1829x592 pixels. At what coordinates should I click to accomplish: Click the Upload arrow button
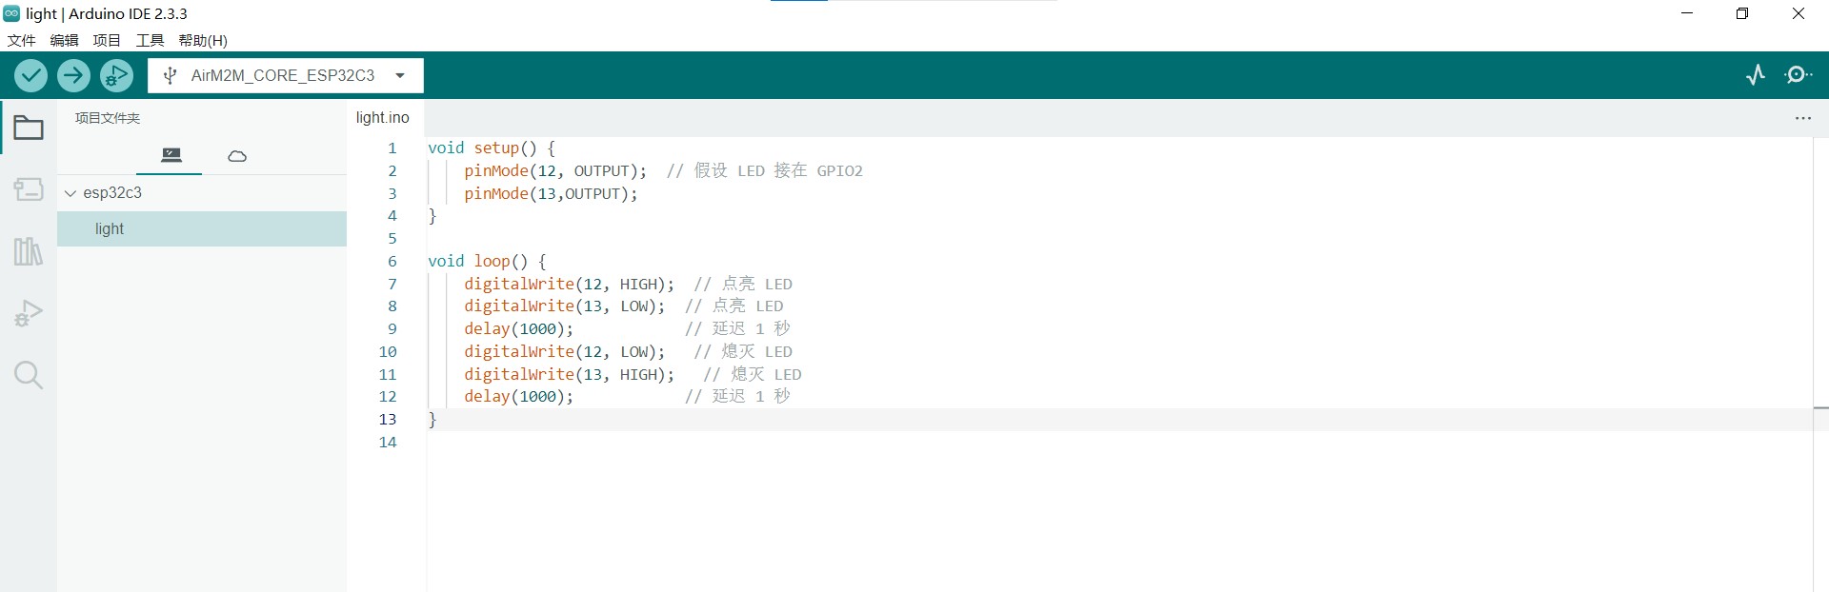[x=73, y=75]
